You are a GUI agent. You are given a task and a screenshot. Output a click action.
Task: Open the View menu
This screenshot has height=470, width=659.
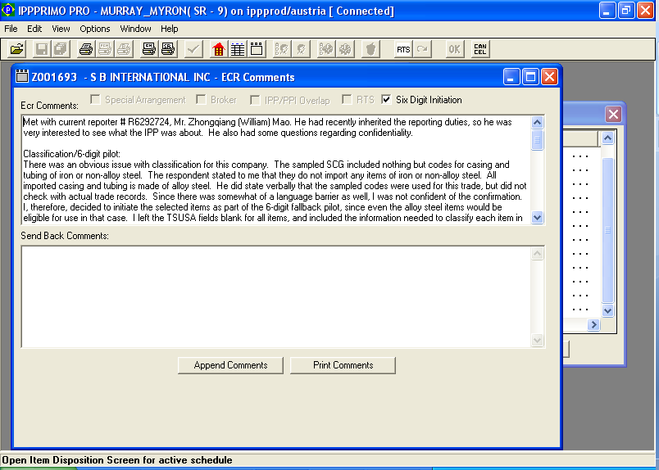[x=61, y=29]
